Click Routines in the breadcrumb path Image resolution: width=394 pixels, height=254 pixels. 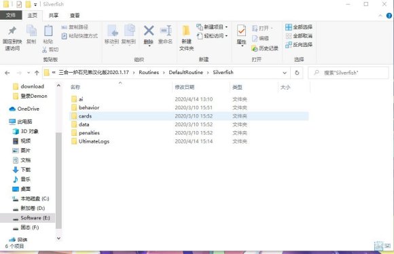click(149, 73)
